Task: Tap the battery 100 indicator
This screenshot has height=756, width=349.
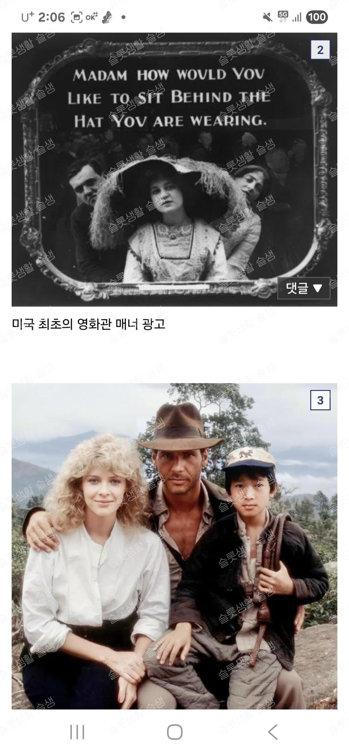Action: 317,17
